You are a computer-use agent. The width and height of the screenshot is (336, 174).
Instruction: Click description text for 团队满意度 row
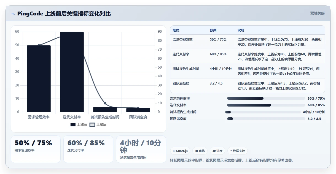(x=279, y=85)
